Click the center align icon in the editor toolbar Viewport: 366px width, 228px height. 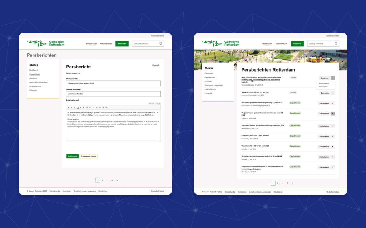tap(100, 107)
